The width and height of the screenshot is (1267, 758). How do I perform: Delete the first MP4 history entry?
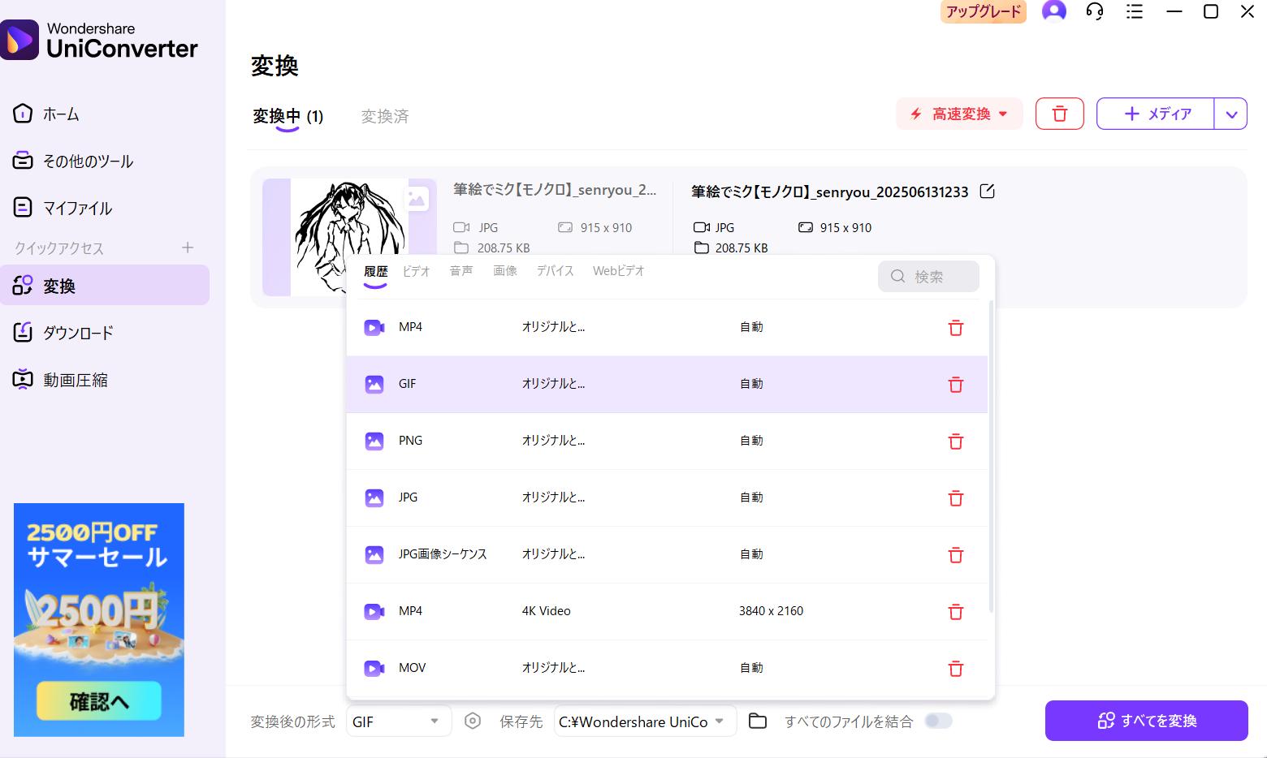click(956, 328)
